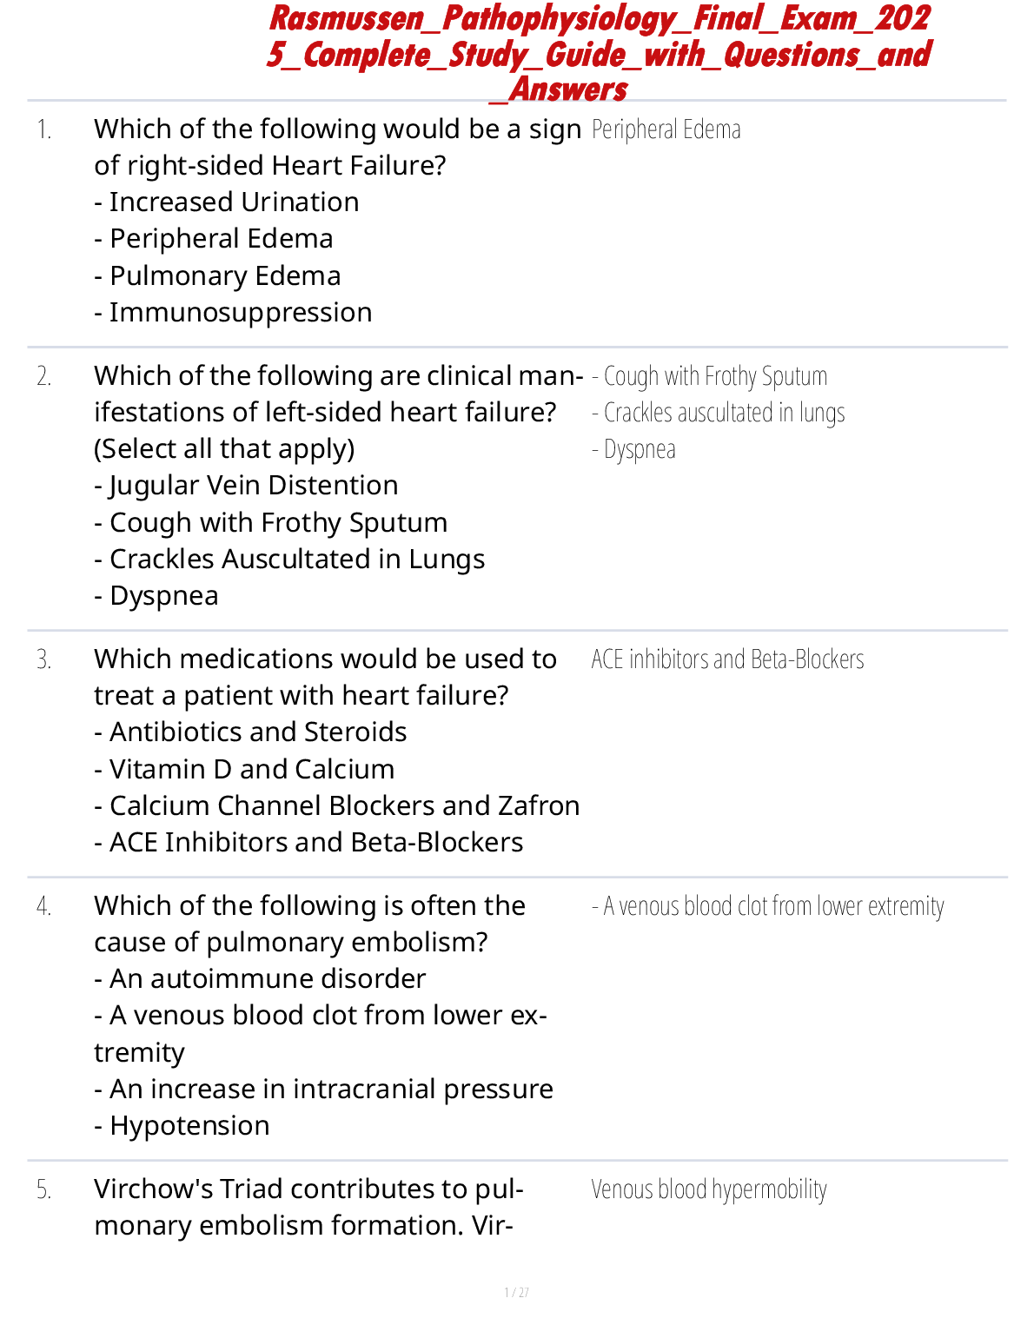Click the '1 / 27' page indicator
Image resolution: width=1034 pixels, height=1338 pixels.
pos(516,1293)
